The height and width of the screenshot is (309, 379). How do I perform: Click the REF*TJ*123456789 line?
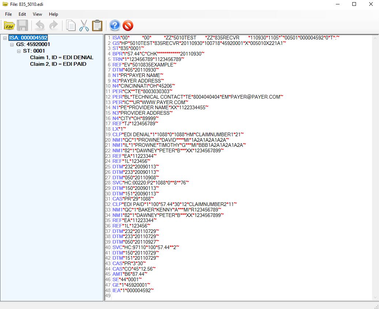pos(135,123)
